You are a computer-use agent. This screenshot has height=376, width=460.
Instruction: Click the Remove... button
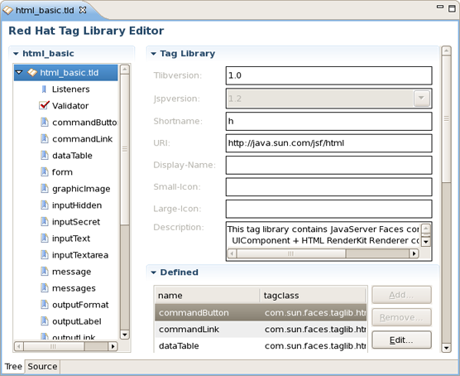click(x=401, y=317)
